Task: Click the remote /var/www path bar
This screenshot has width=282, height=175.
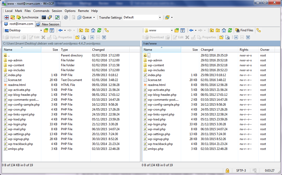Action: (211, 43)
